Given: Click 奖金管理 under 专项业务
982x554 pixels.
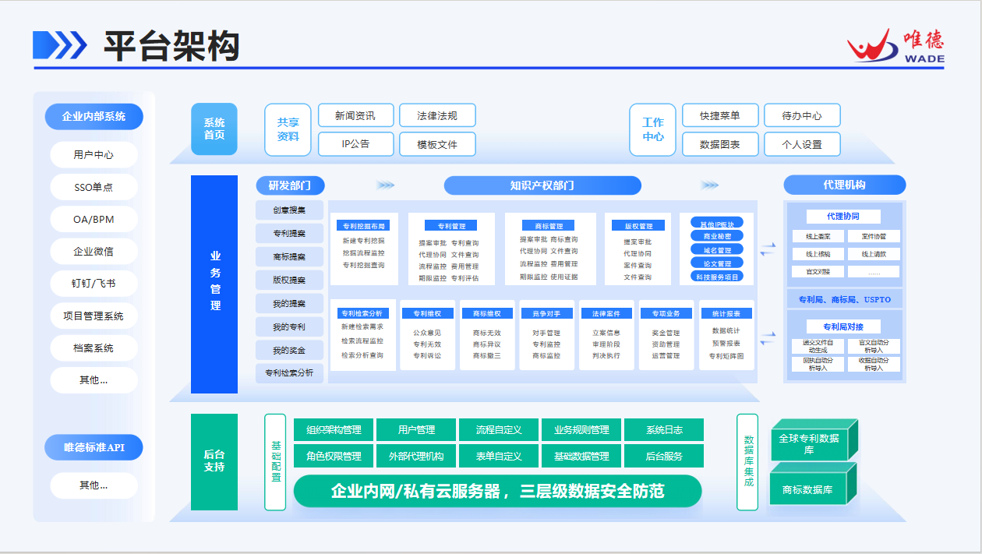Looking at the screenshot, I should pos(666,333).
